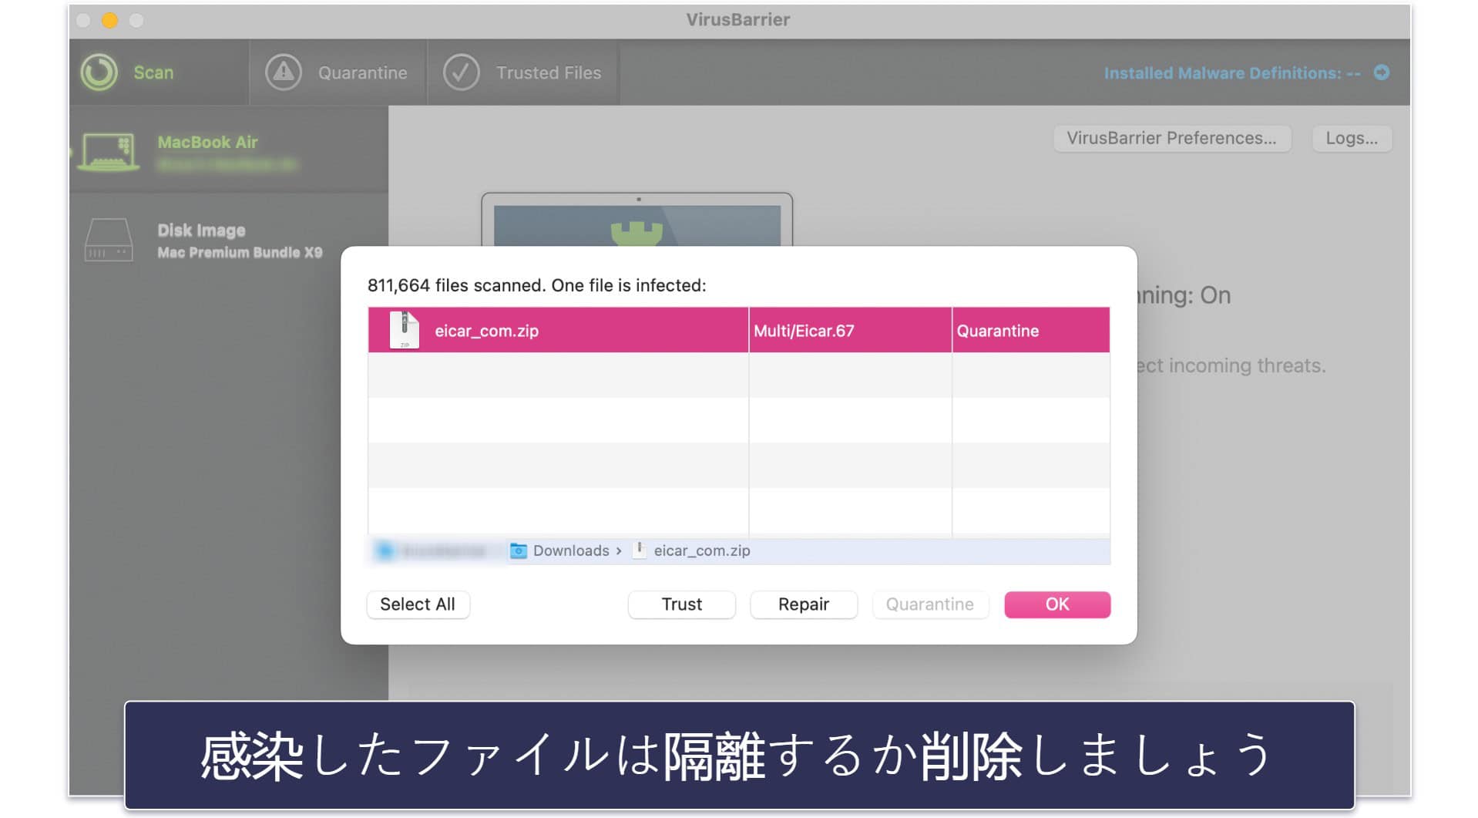Click the Trusted Files checkmark icon
1478x818 pixels.
[x=461, y=72]
